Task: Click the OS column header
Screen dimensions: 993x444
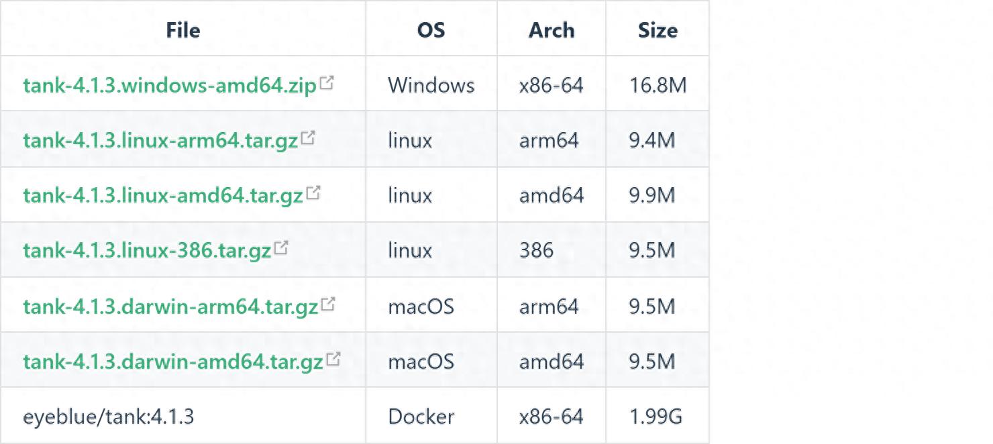Action: point(431,30)
